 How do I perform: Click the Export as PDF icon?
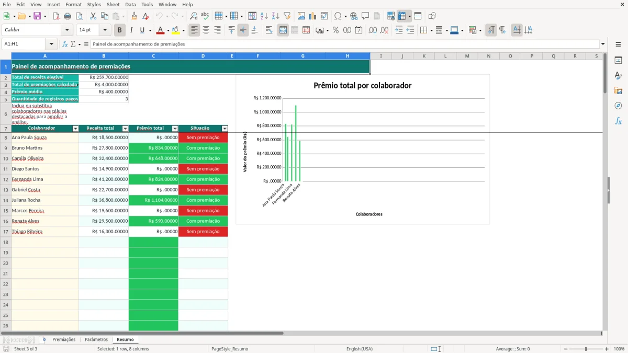(56, 16)
